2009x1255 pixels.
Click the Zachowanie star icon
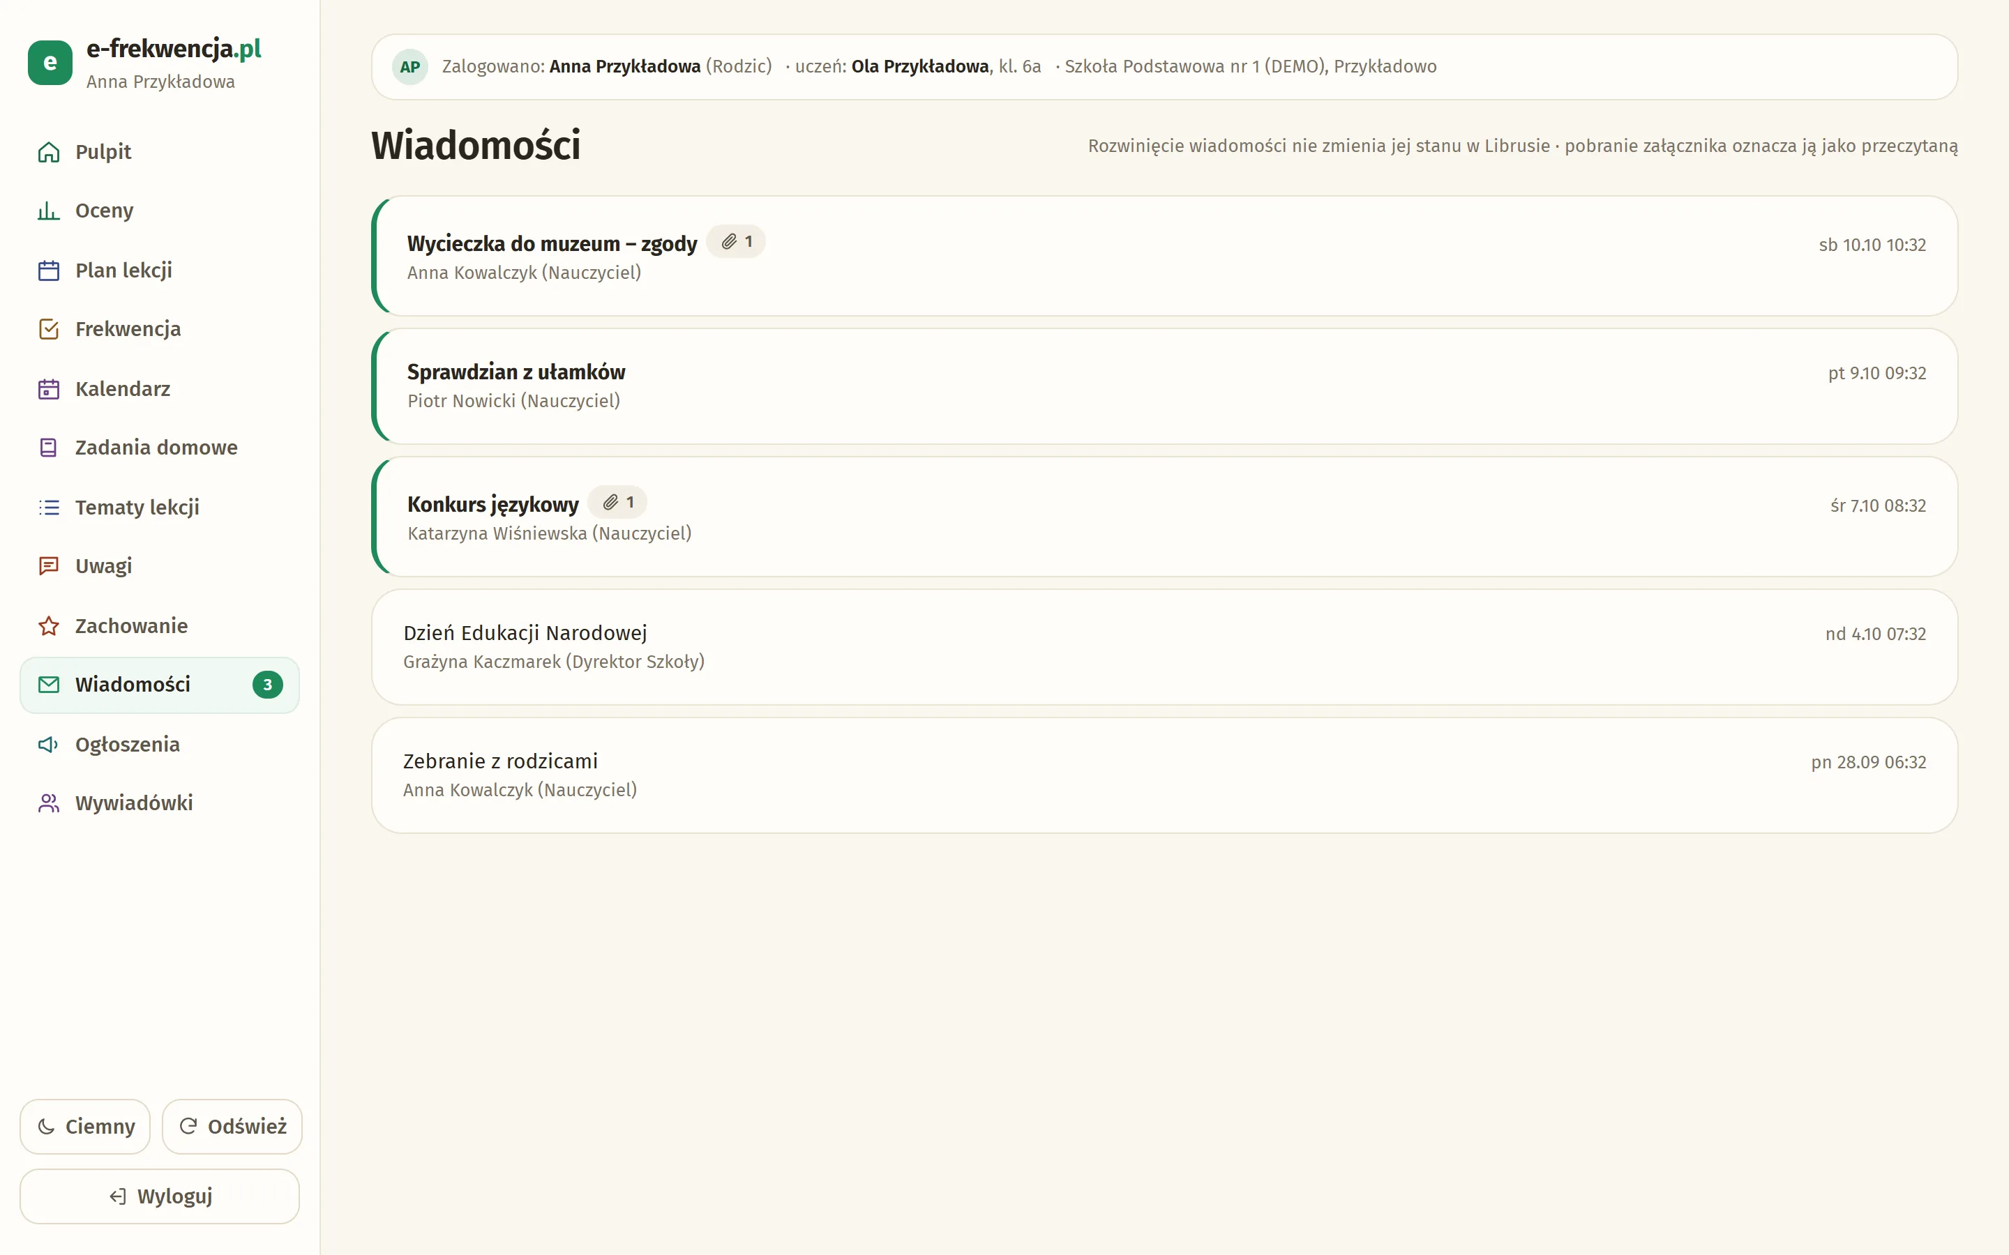[x=49, y=626]
